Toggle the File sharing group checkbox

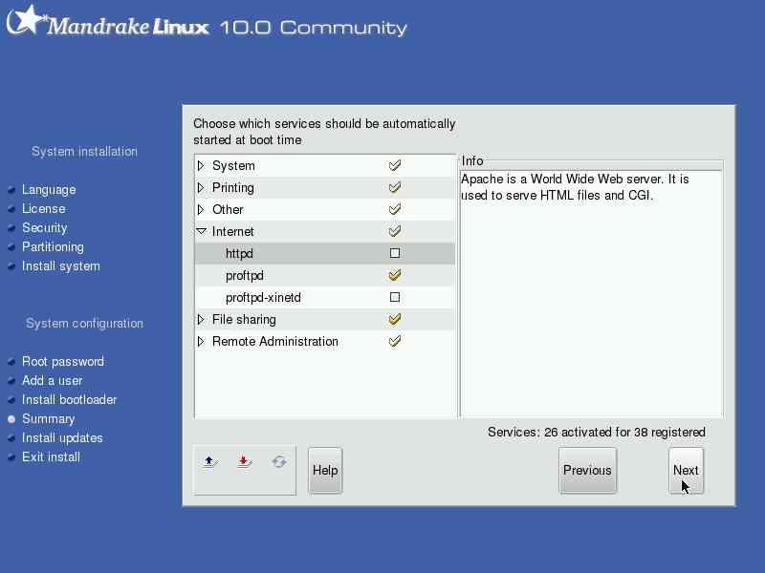coord(395,319)
